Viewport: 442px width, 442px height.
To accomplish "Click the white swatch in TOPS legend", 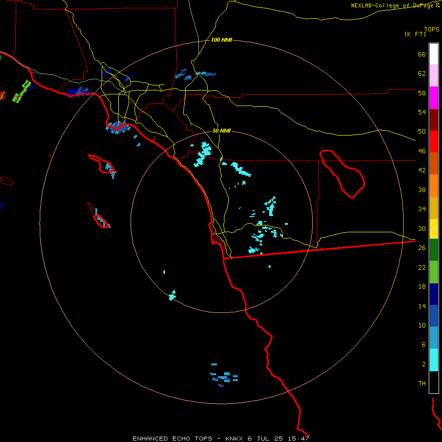I will [x=434, y=54].
